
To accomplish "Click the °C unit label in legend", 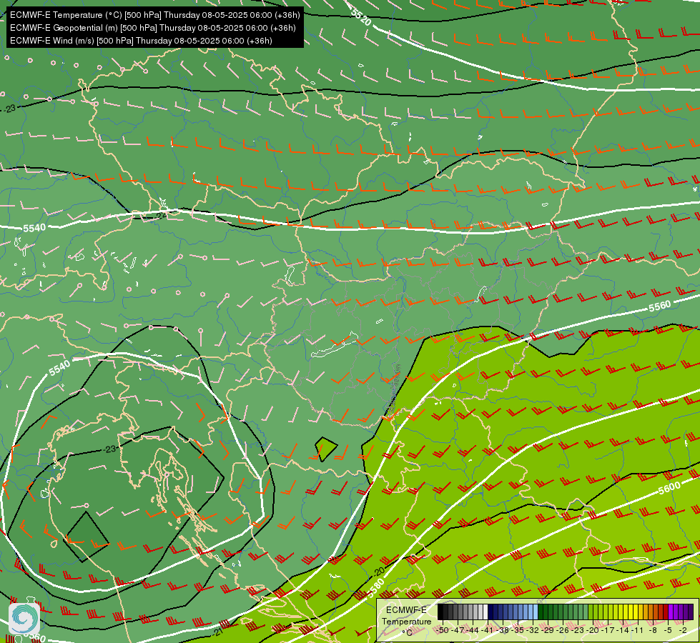I will 407,632.
